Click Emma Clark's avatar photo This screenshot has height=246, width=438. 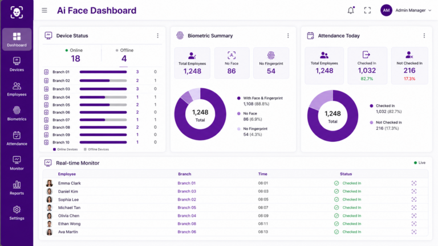[x=50, y=183]
